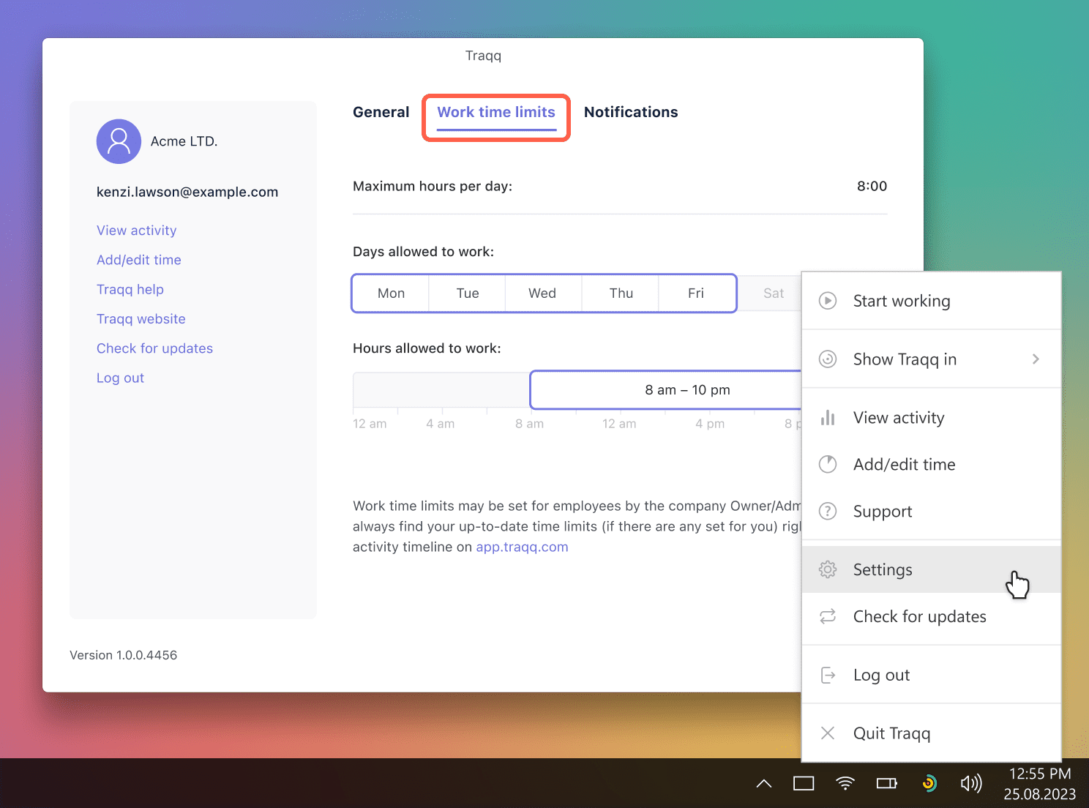Click the Add/edit time clock icon
This screenshot has height=808, width=1089.
(x=828, y=465)
